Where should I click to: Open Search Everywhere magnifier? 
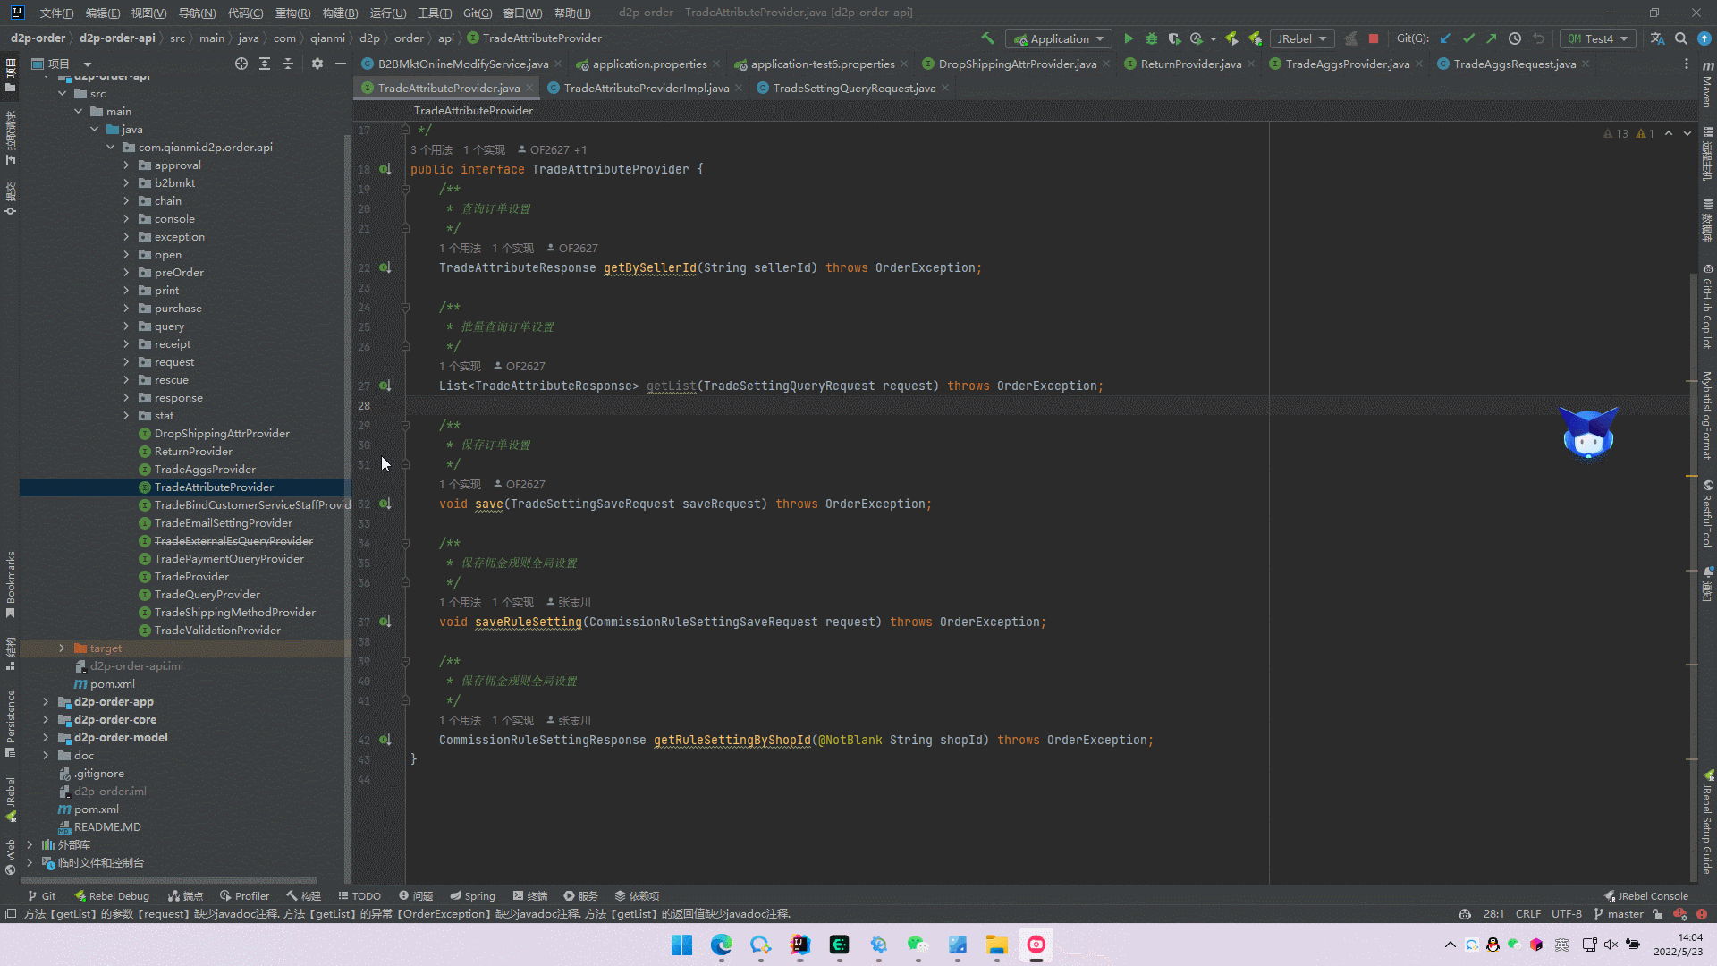click(x=1681, y=38)
